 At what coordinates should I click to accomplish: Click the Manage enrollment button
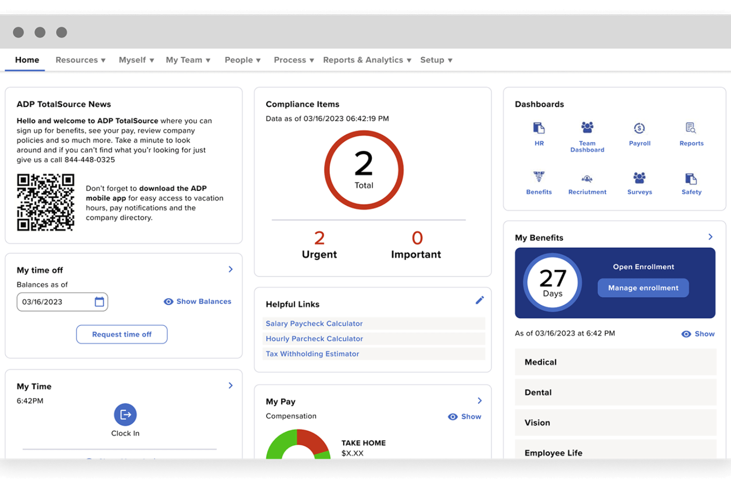tap(643, 288)
